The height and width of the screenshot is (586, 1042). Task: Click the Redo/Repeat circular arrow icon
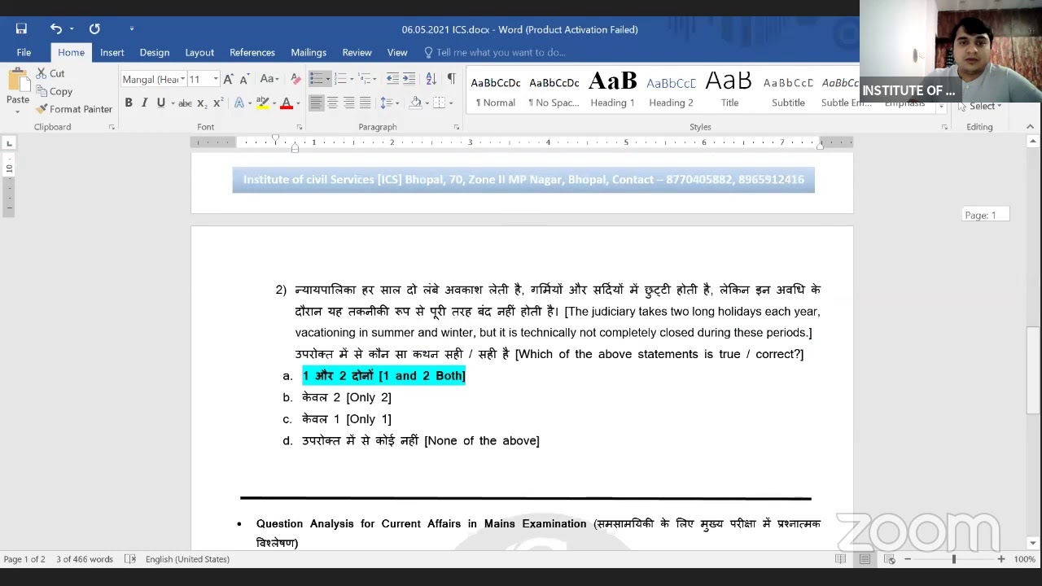click(94, 29)
